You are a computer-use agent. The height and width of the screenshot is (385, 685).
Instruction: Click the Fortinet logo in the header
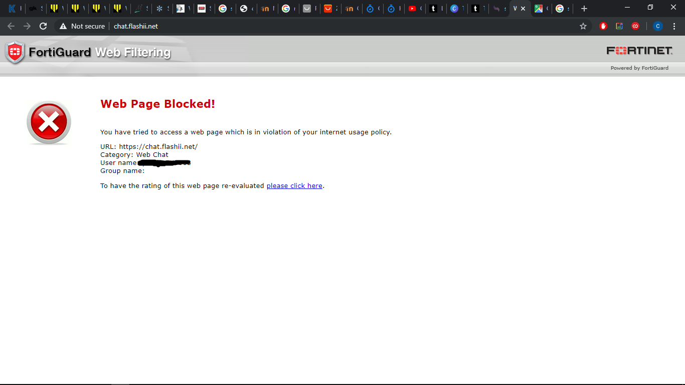pos(639,51)
